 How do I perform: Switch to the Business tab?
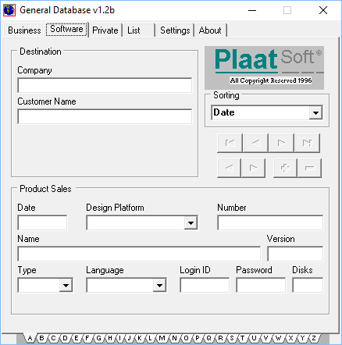click(x=24, y=30)
